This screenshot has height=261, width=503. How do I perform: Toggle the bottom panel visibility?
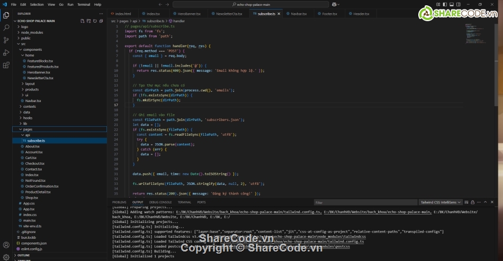(452, 4)
